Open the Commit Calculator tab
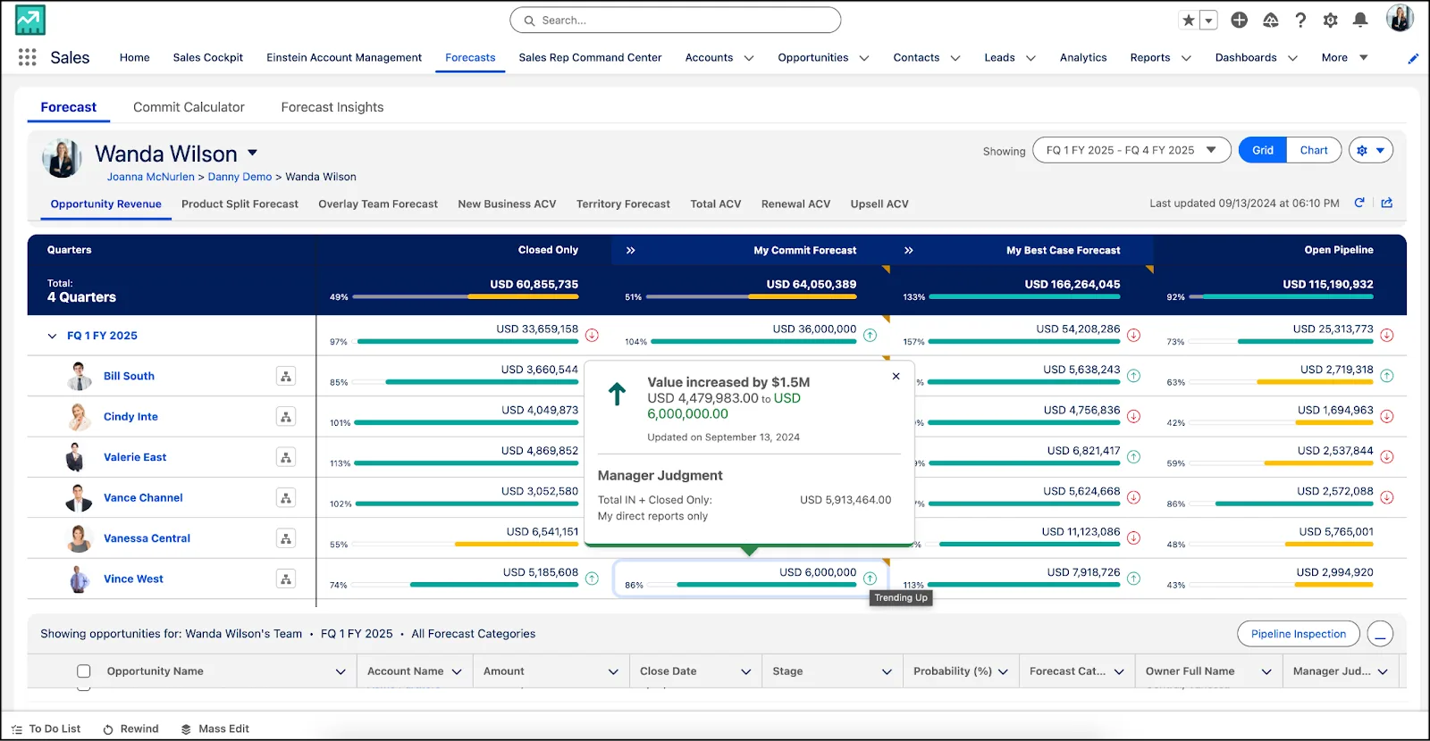Viewport: 1430px width, 741px height. click(x=189, y=107)
